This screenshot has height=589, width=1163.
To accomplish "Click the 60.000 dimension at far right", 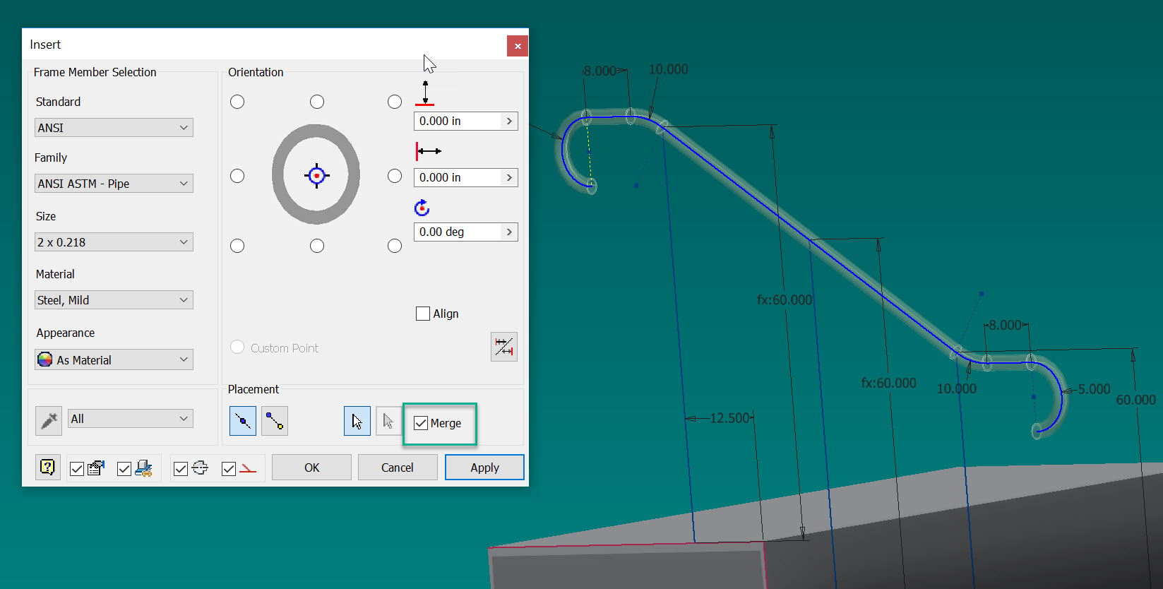I will coord(1135,400).
